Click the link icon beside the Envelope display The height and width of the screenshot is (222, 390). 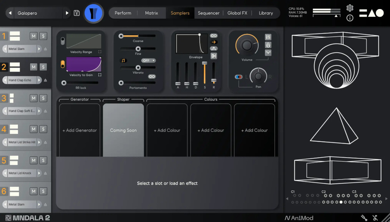coord(214,36)
